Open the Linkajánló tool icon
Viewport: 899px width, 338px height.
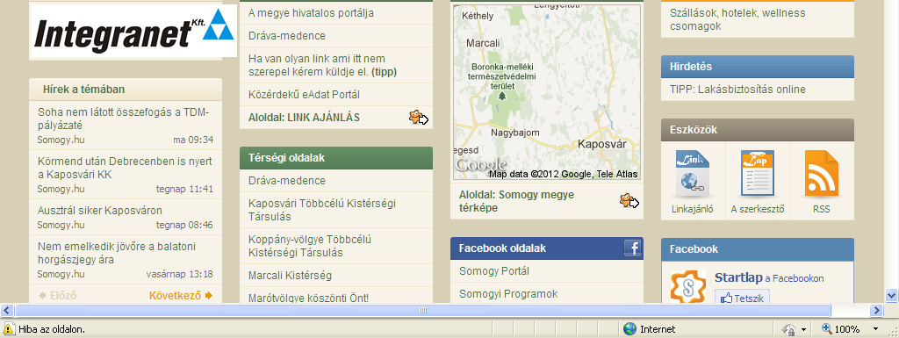[692, 173]
